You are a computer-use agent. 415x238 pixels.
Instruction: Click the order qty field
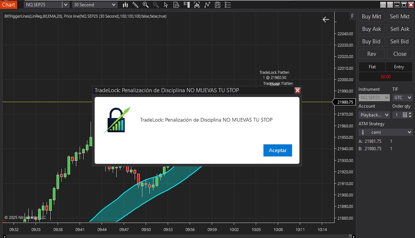(397, 115)
